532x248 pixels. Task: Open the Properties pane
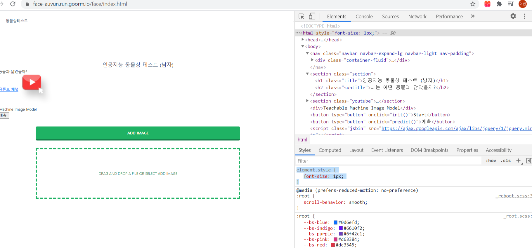tap(467, 150)
